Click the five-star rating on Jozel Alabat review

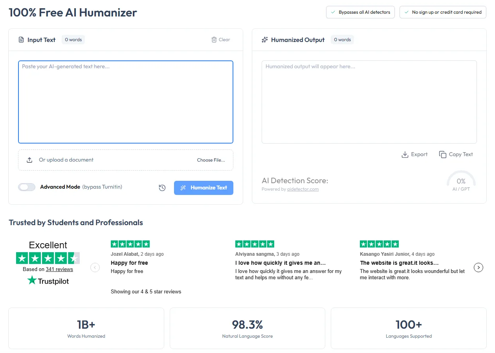click(130, 244)
